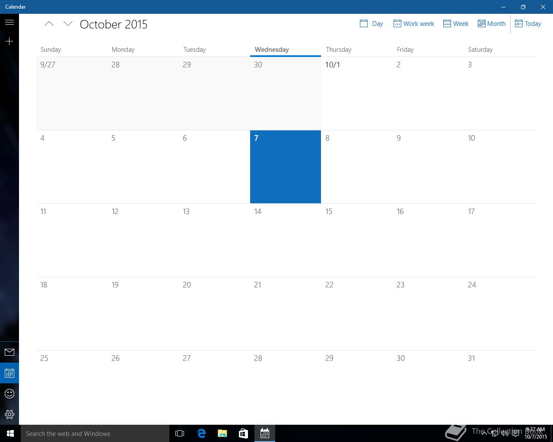Close the Calendar window
Screen dimensions: 553x442
[543, 7]
